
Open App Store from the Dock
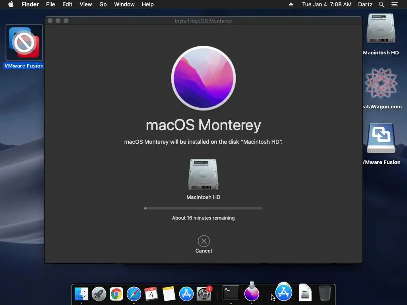click(186, 294)
